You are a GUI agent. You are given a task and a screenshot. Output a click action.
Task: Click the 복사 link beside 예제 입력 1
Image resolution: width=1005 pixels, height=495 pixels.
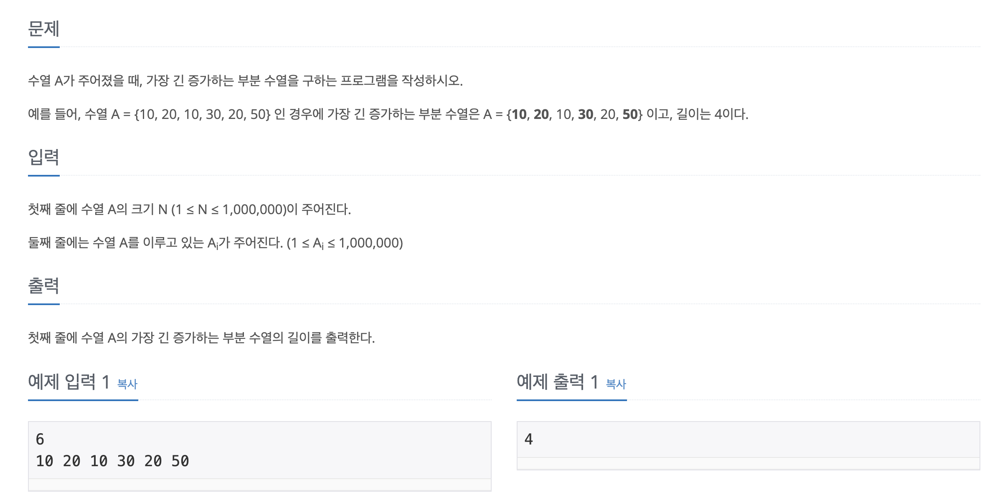(127, 384)
